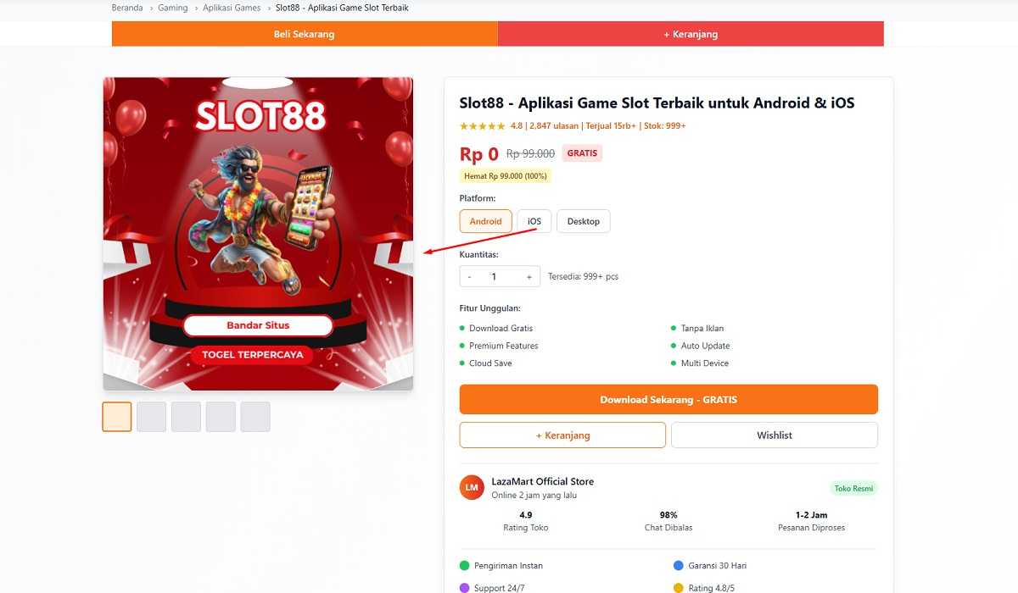Decrease quantity with the minus button
This screenshot has height=593, width=1018.
[x=469, y=277]
